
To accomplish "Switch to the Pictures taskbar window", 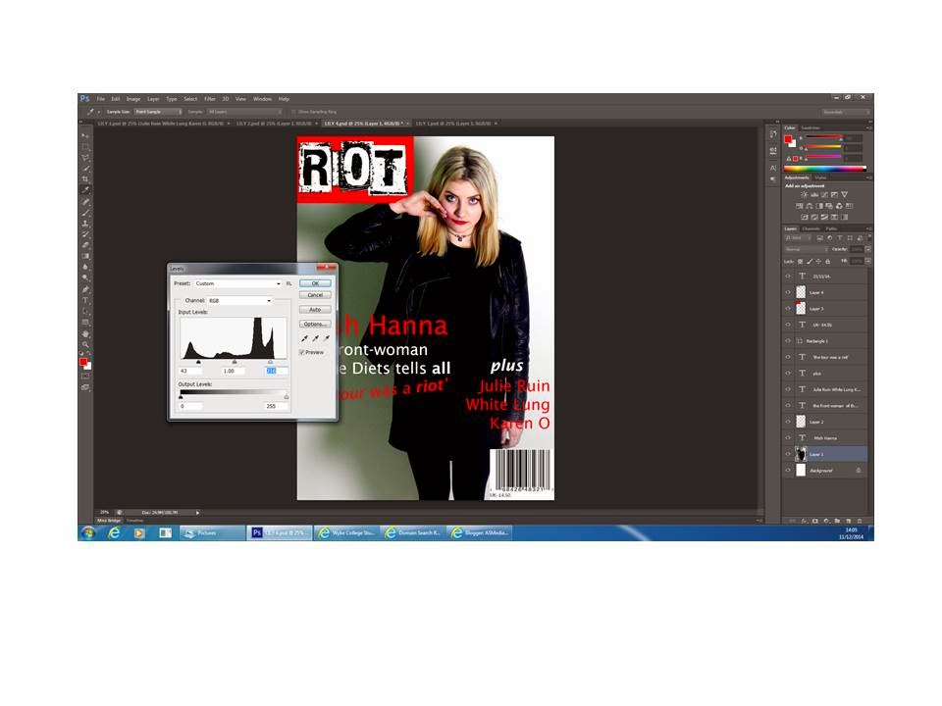I will tap(213, 532).
